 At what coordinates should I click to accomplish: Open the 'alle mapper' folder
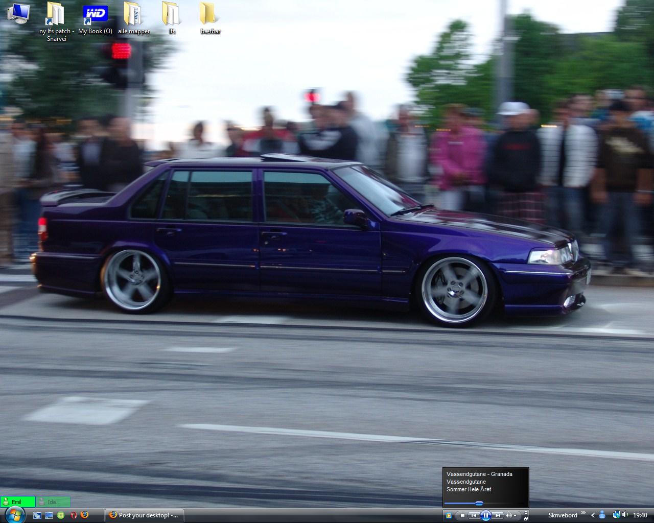(134, 18)
